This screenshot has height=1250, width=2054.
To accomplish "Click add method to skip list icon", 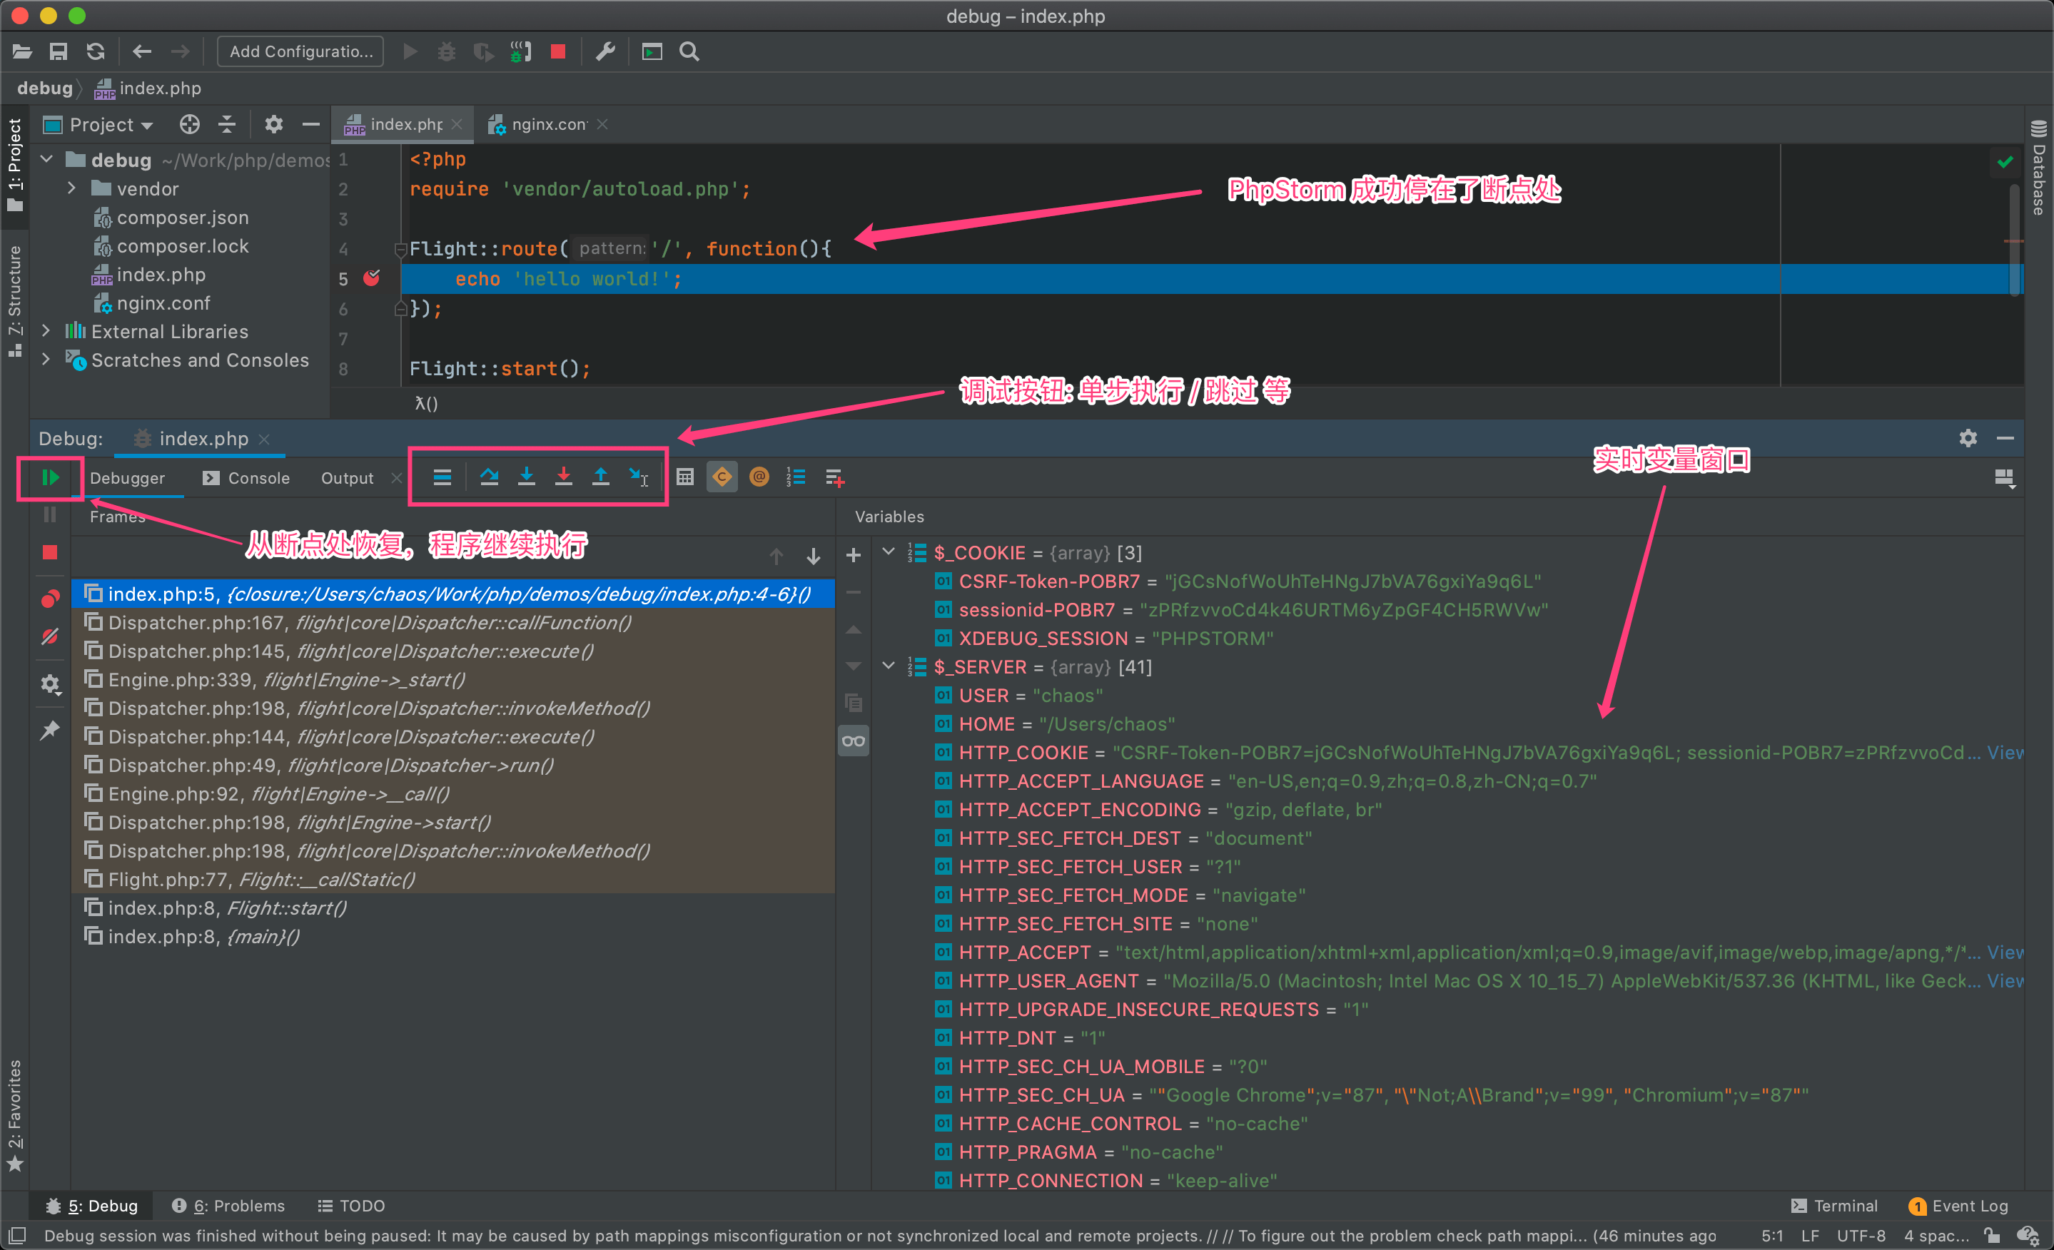I will click(x=834, y=477).
